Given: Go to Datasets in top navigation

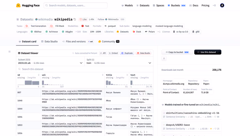Looking at the screenshot, I should pos(143,5).
